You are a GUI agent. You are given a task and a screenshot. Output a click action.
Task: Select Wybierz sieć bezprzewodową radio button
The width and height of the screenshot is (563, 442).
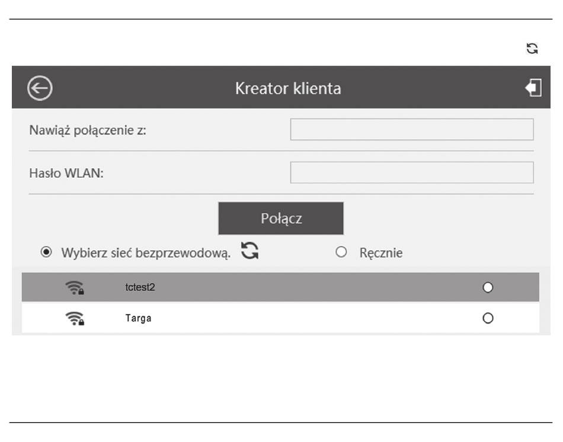click(46, 252)
